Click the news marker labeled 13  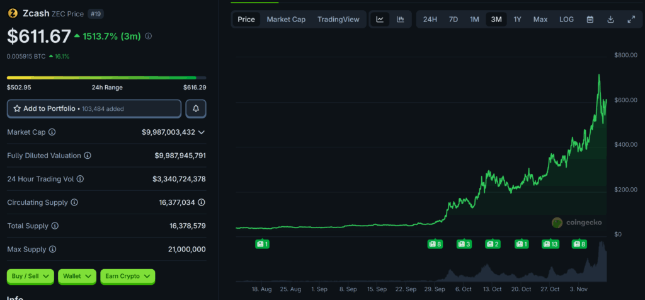pyautogui.click(x=550, y=244)
